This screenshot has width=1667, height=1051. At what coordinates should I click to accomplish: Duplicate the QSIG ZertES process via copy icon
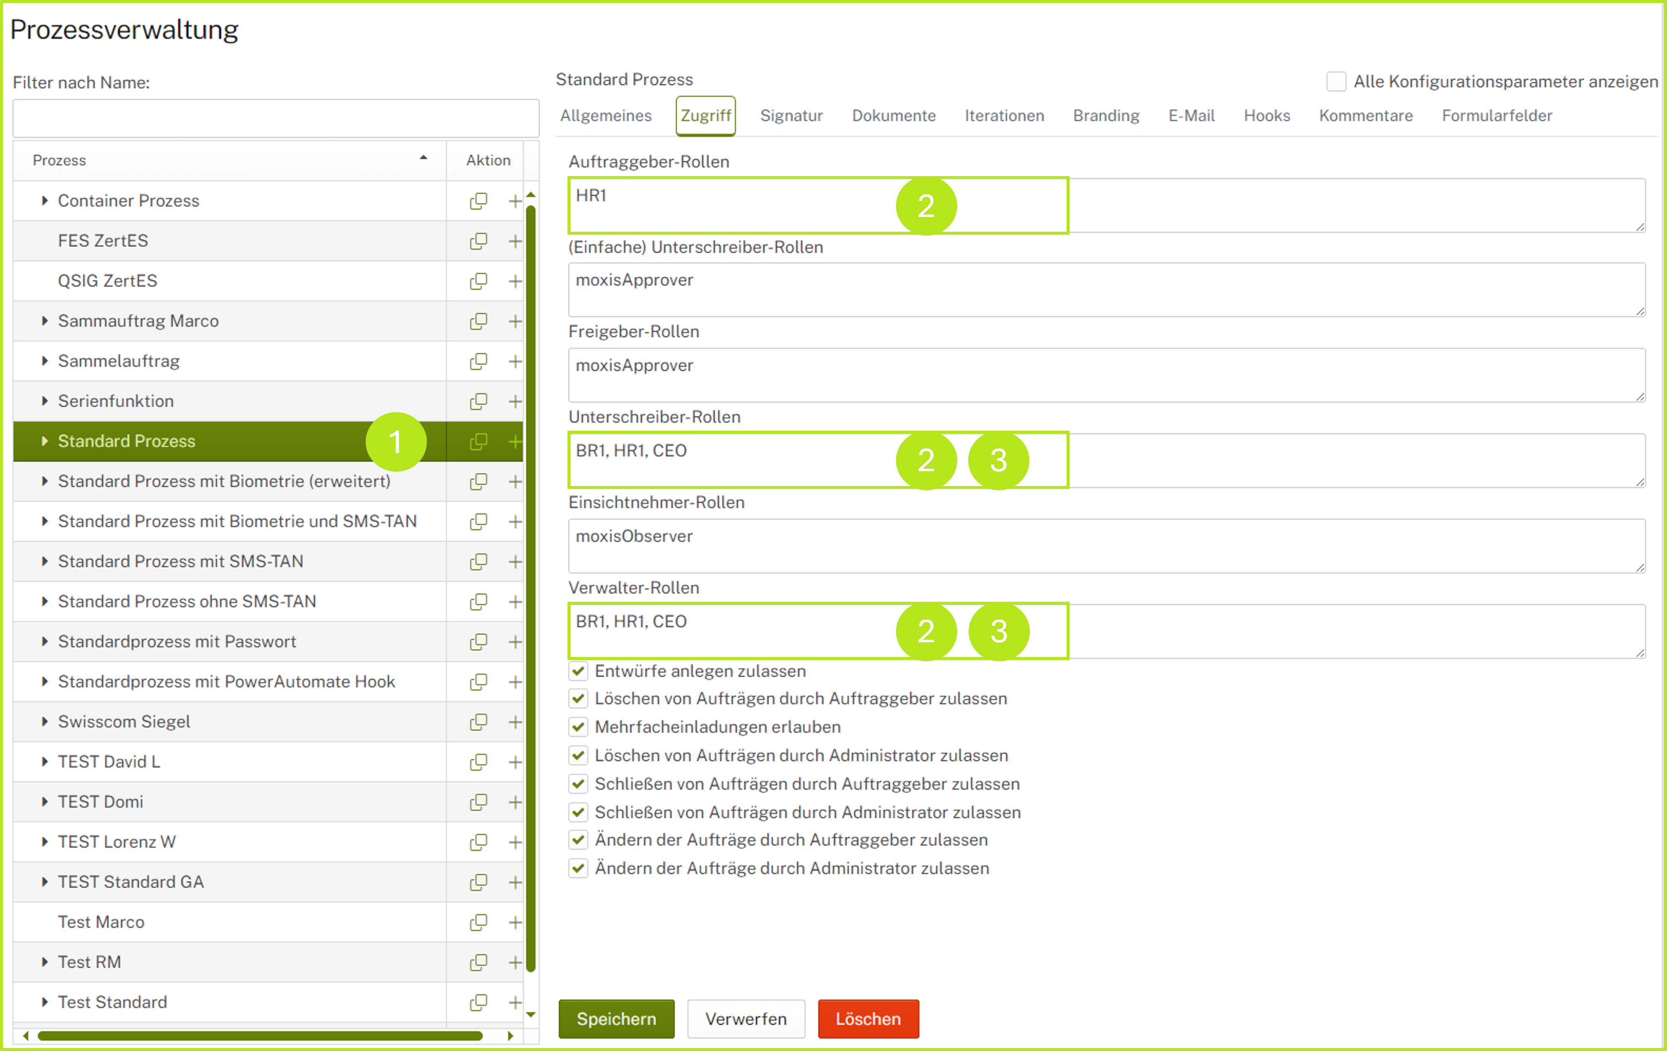click(478, 281)
